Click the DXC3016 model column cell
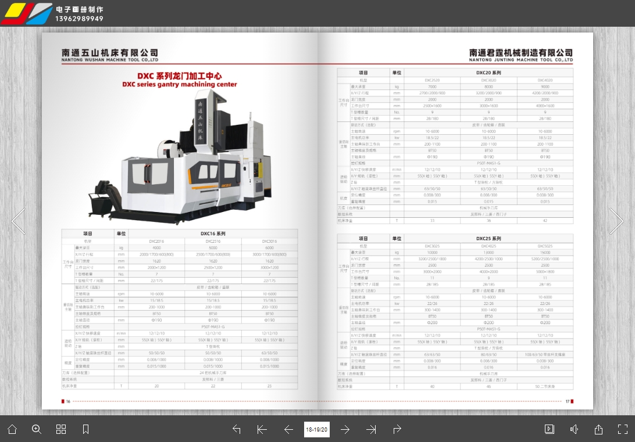This screenshot has height=442, width=635. pyautogui.click(x=269, y=242)
